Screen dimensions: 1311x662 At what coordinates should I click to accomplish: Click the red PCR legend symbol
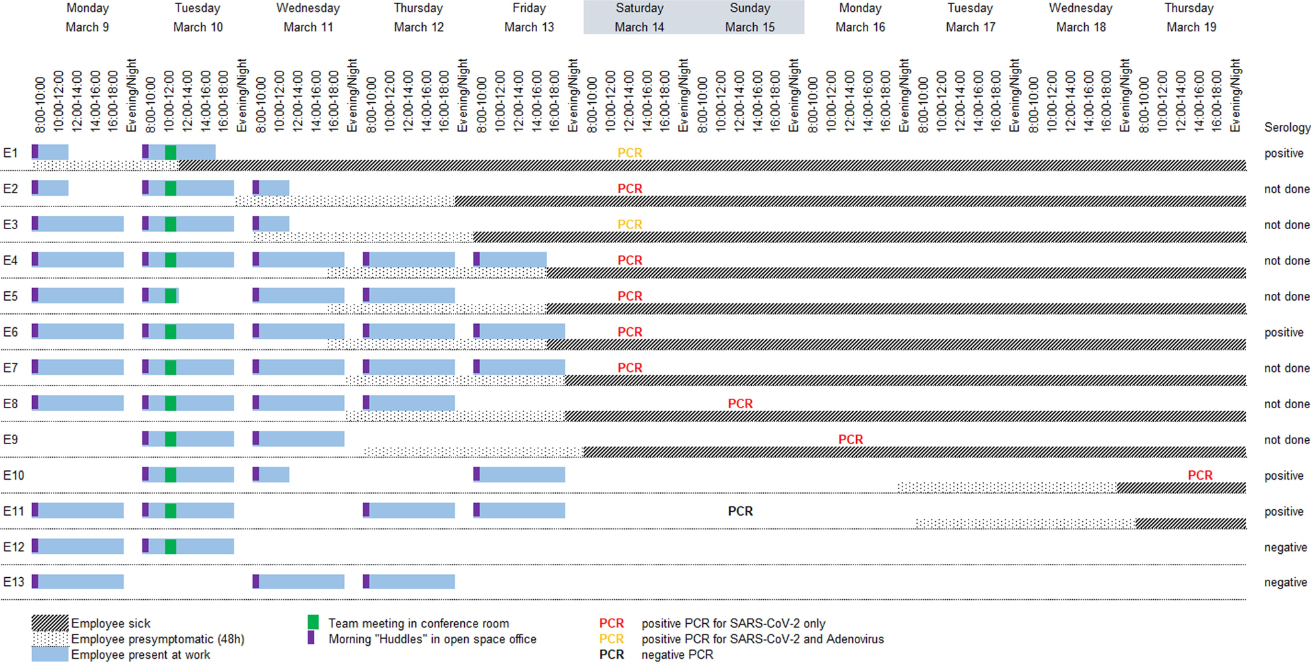611,623
